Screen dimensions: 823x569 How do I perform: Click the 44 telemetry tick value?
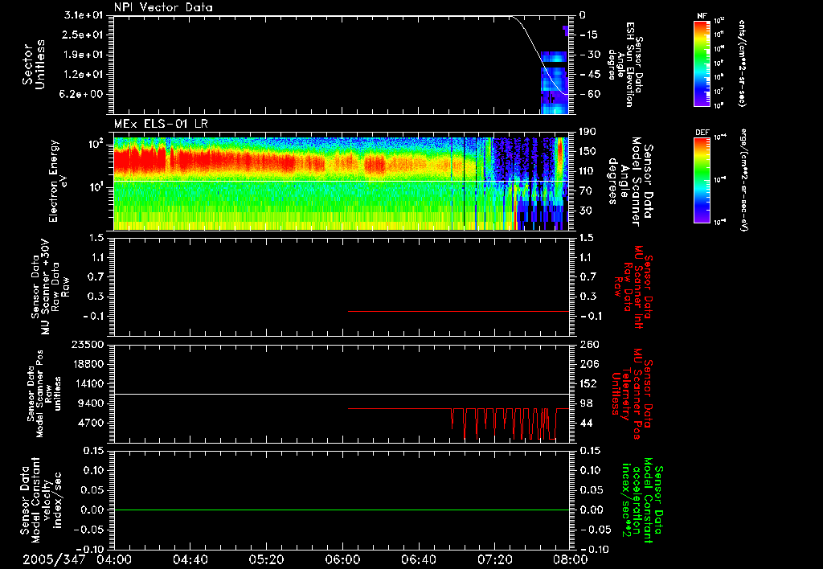pyautogui.click(x=586, y=423)
